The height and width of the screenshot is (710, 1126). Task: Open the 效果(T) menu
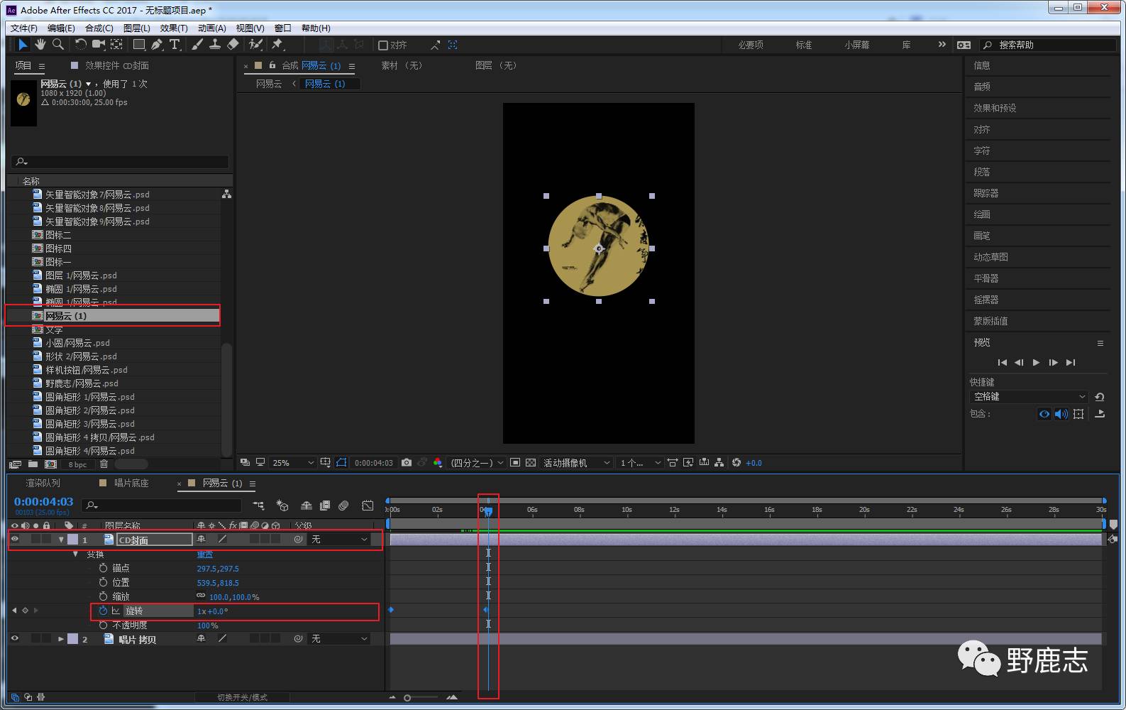[174, 28]
